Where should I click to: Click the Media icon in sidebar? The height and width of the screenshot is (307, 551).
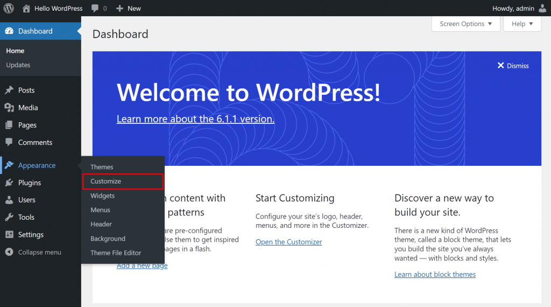click(9, 108)
